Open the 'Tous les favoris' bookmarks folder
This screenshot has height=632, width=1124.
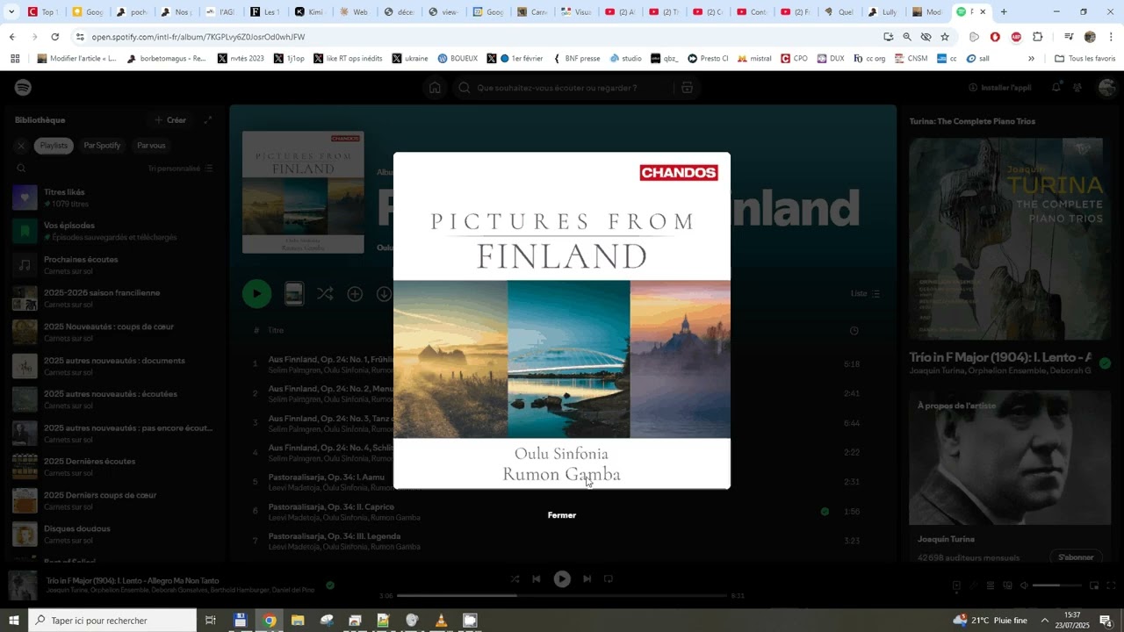point(1085,59)
